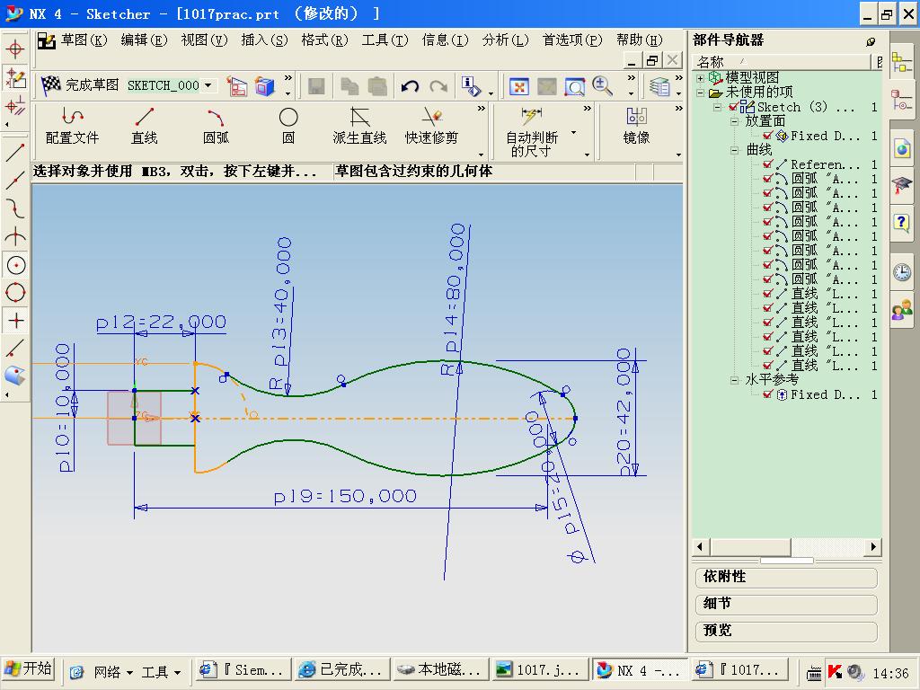Click the 名称 column header in navigator
920x690 pixels.
(x=783, y=62)
